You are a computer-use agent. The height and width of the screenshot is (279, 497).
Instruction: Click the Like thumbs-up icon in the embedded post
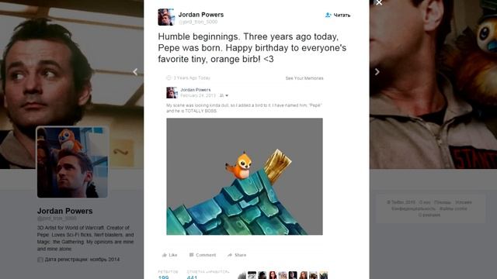[165, 255]
